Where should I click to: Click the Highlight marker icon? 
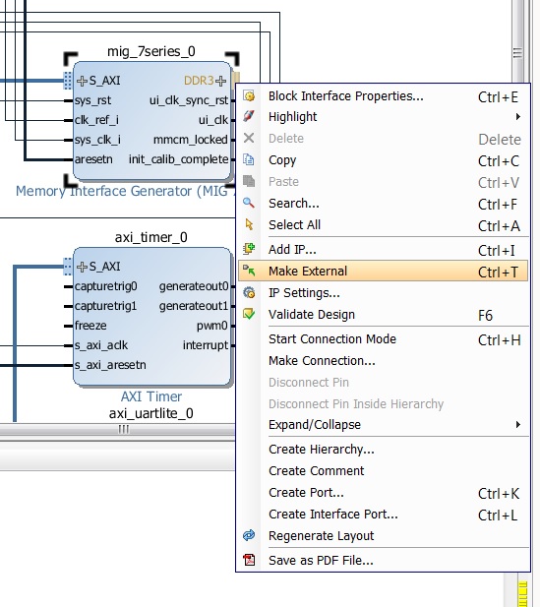coord(249,116)
